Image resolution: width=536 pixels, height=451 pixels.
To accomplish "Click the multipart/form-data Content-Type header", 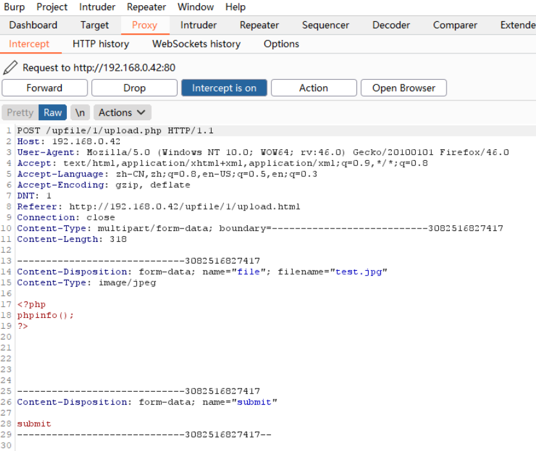I will (x=260, y=228).
